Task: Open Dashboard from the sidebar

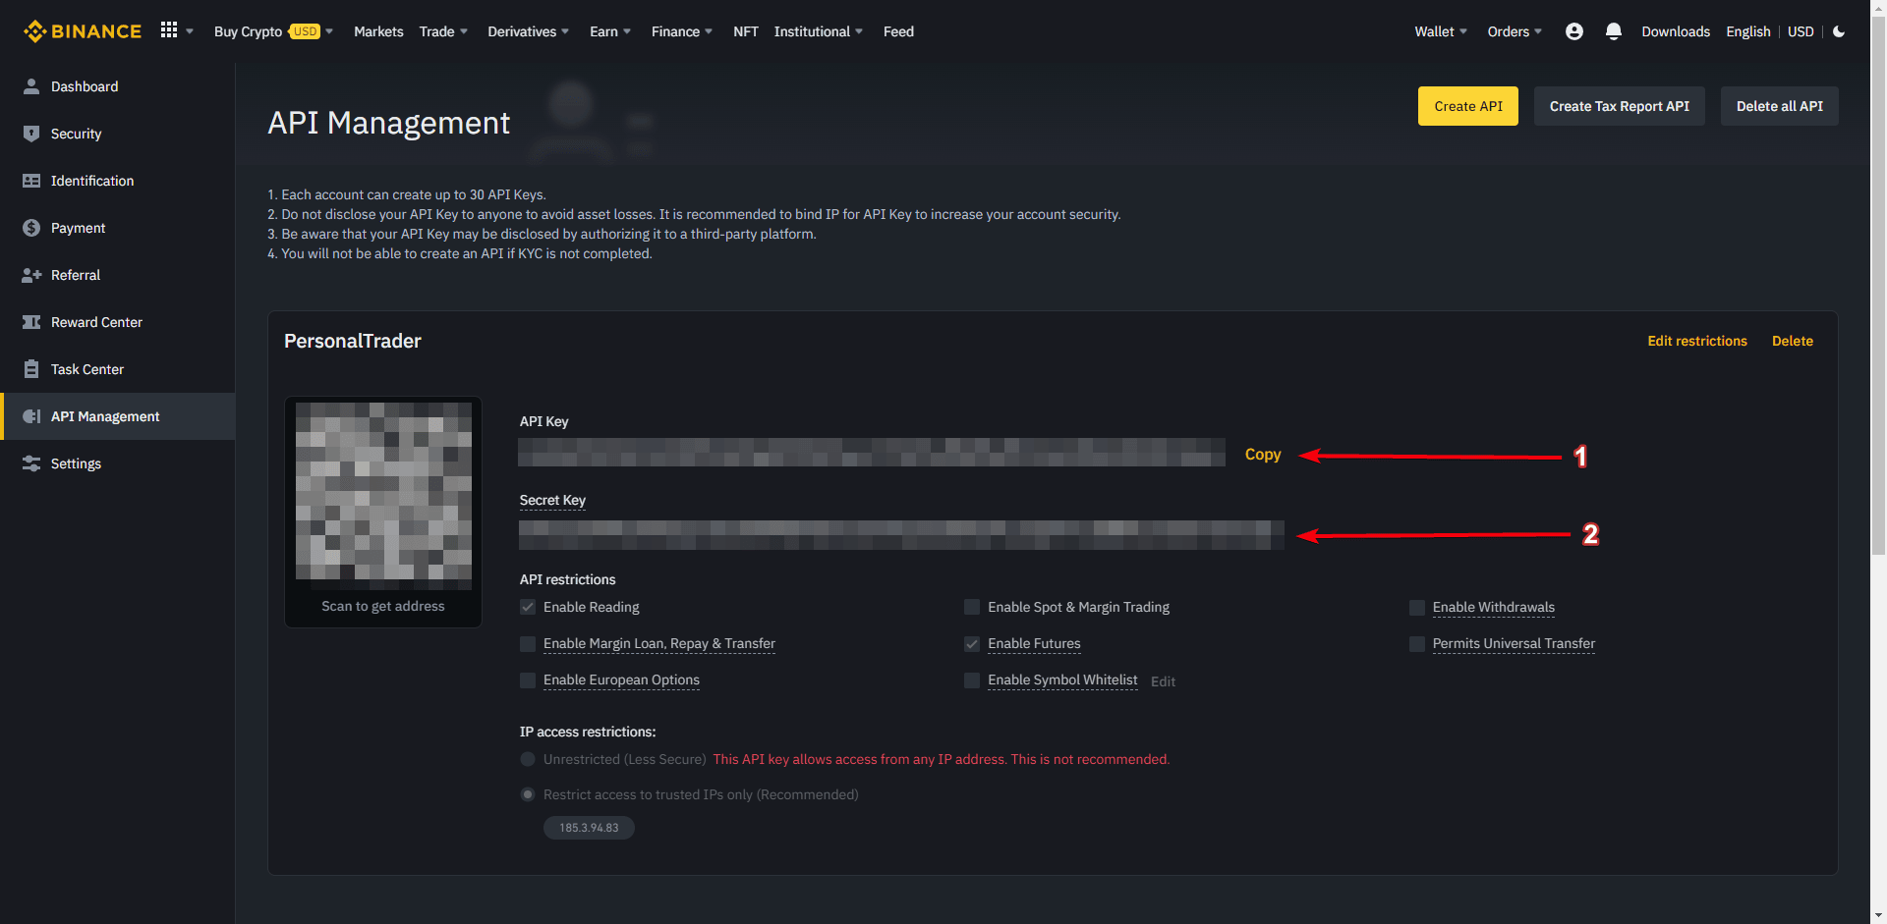Action: [x=85, y=86]
